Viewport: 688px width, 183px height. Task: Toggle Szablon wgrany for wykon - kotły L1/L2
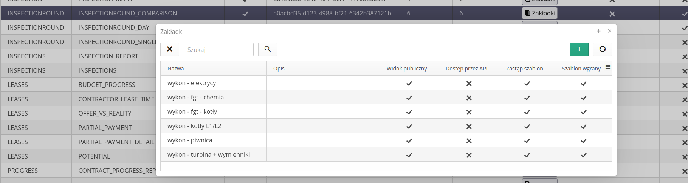[x=584, y=126]
